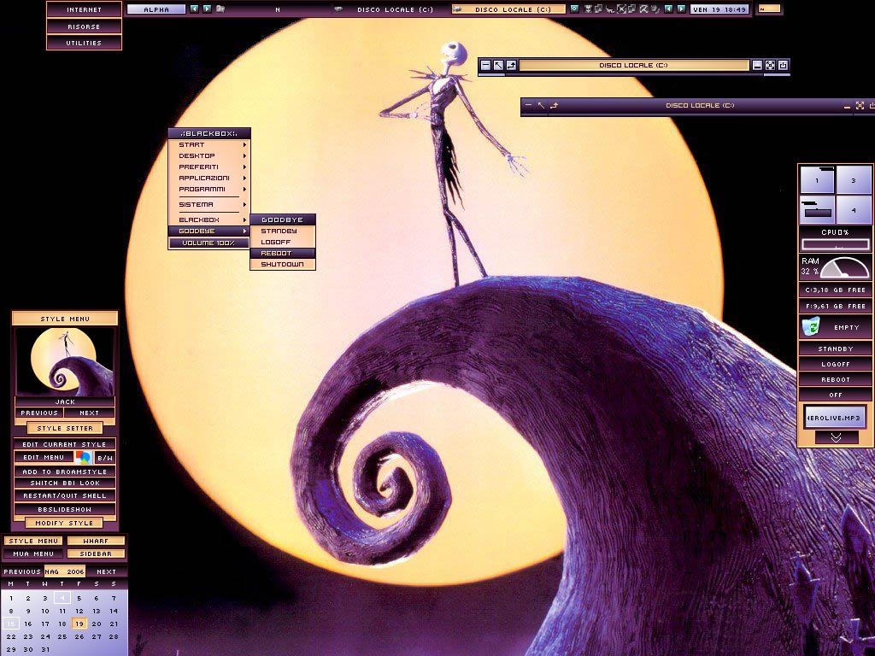Expand the Programmi submenu
This screenshot has height=656, width=875.
[x=209, y=190]
